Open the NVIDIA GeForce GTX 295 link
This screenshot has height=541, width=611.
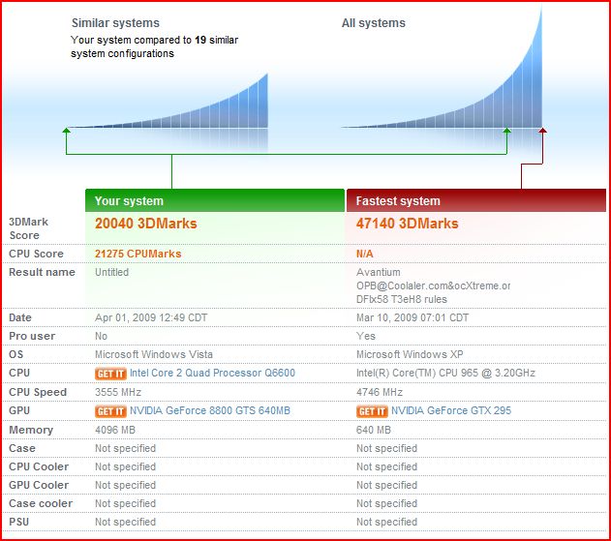(451, 410)
